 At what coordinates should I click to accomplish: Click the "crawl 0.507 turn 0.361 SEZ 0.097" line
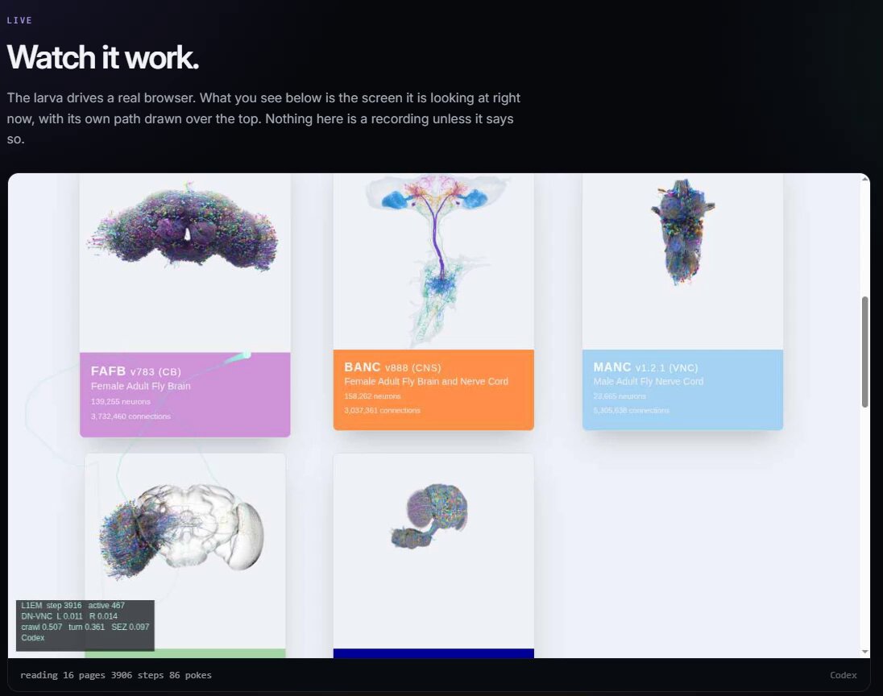click(85, 627)
